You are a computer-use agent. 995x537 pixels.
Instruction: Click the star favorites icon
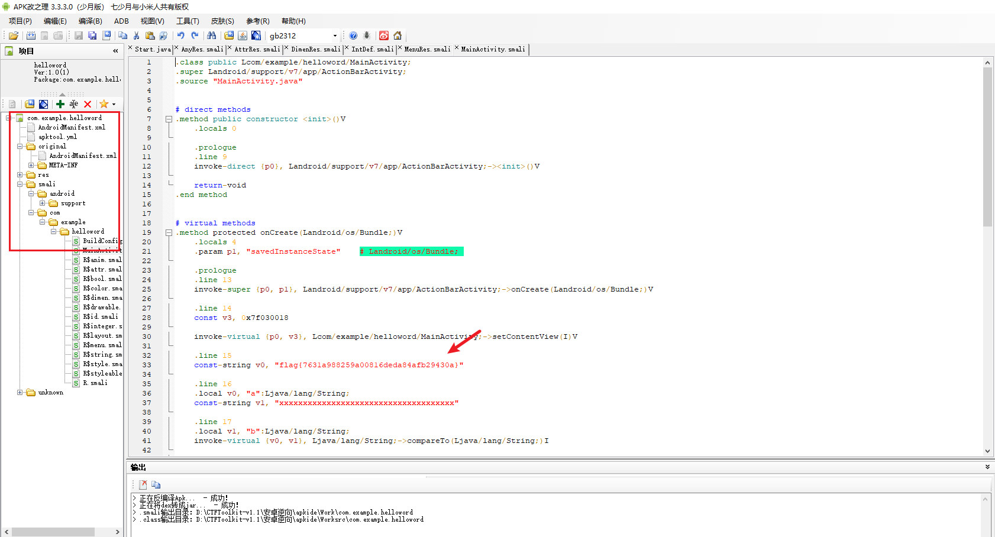(104, 104)
